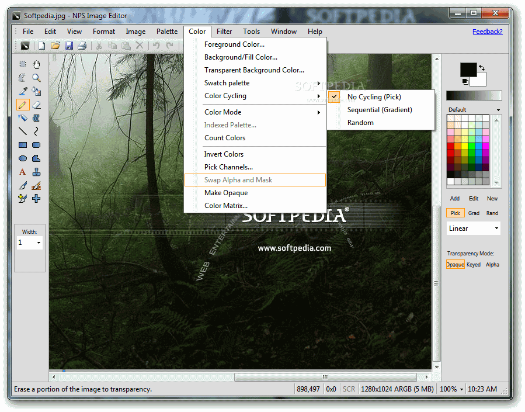Pick the pure red palette swatch

(450, 146)
